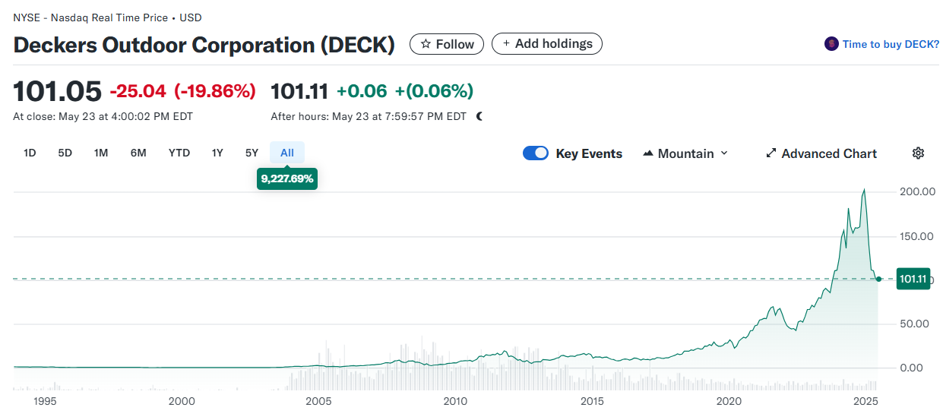The height and width of the screenshot is (420, 943).
Task: Select the 1Y time range
Action: click(x=217, y=153)
